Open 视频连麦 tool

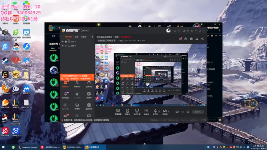pyautogui.click(x=65, y=95)
